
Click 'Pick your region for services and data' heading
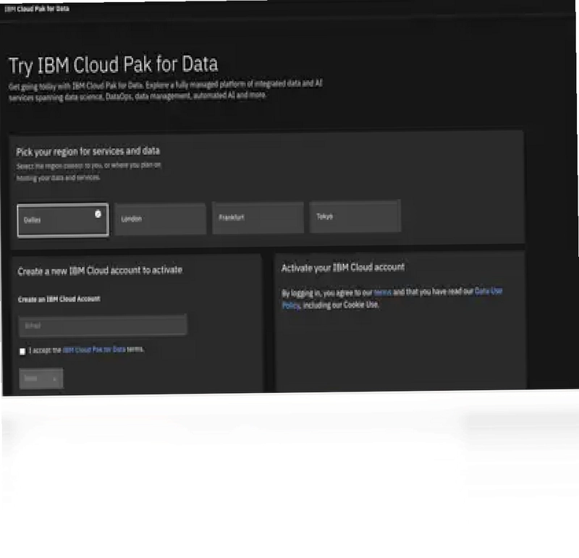(x=88, y=151)
